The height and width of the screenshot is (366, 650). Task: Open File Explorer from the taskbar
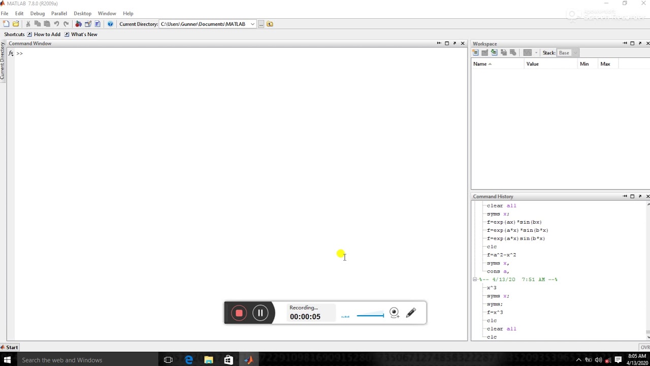(x=209, y=360)
